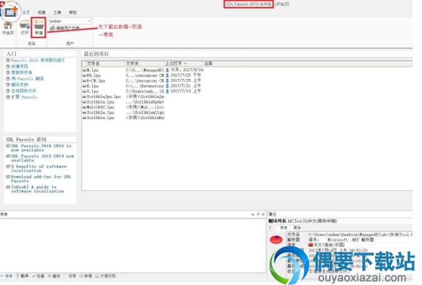Switch to the 帮助 ribbon tab
Screen dimensions: 422x285
[73, 13]
